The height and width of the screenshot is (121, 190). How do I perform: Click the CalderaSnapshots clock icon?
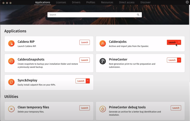tap(11, 61)
